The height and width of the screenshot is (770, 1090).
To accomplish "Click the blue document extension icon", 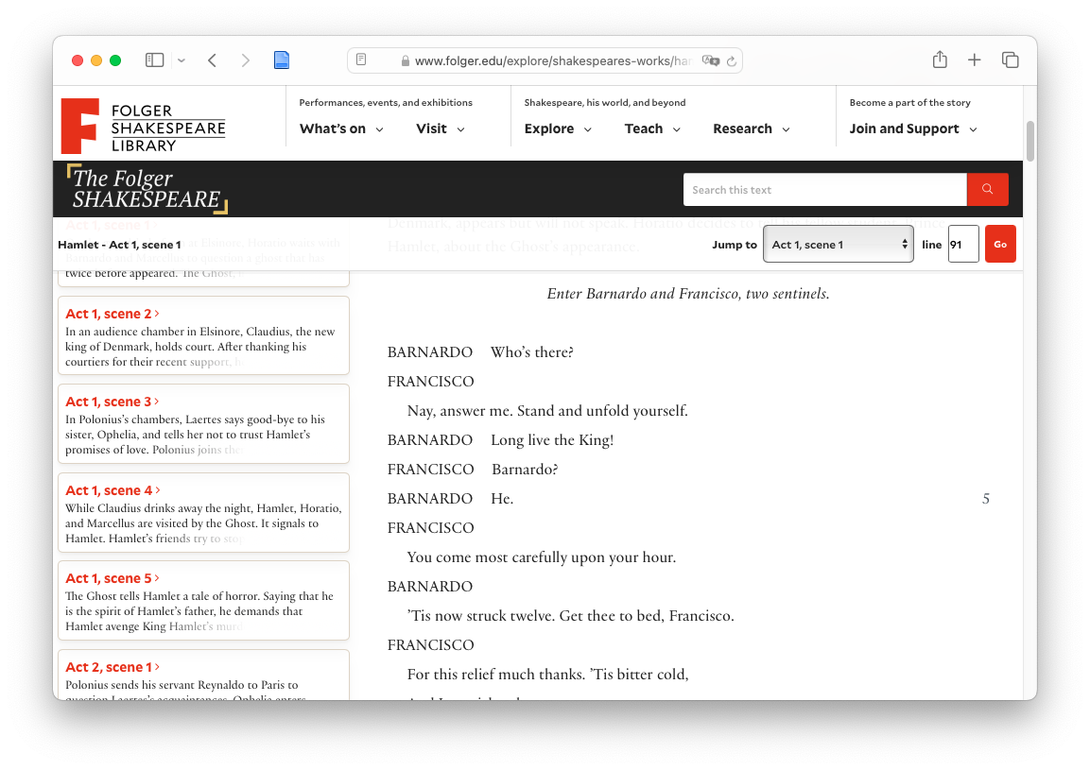I will coord(282,60).
